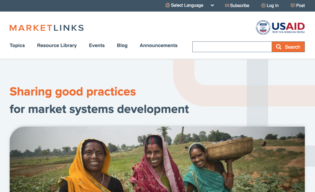Go to the Events page
The image size is (315, 192).
[x=97, y=45]
